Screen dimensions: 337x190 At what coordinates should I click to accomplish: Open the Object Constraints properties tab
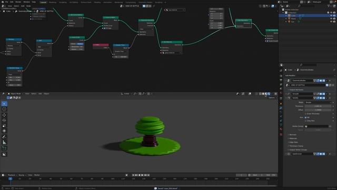(281, 121)
